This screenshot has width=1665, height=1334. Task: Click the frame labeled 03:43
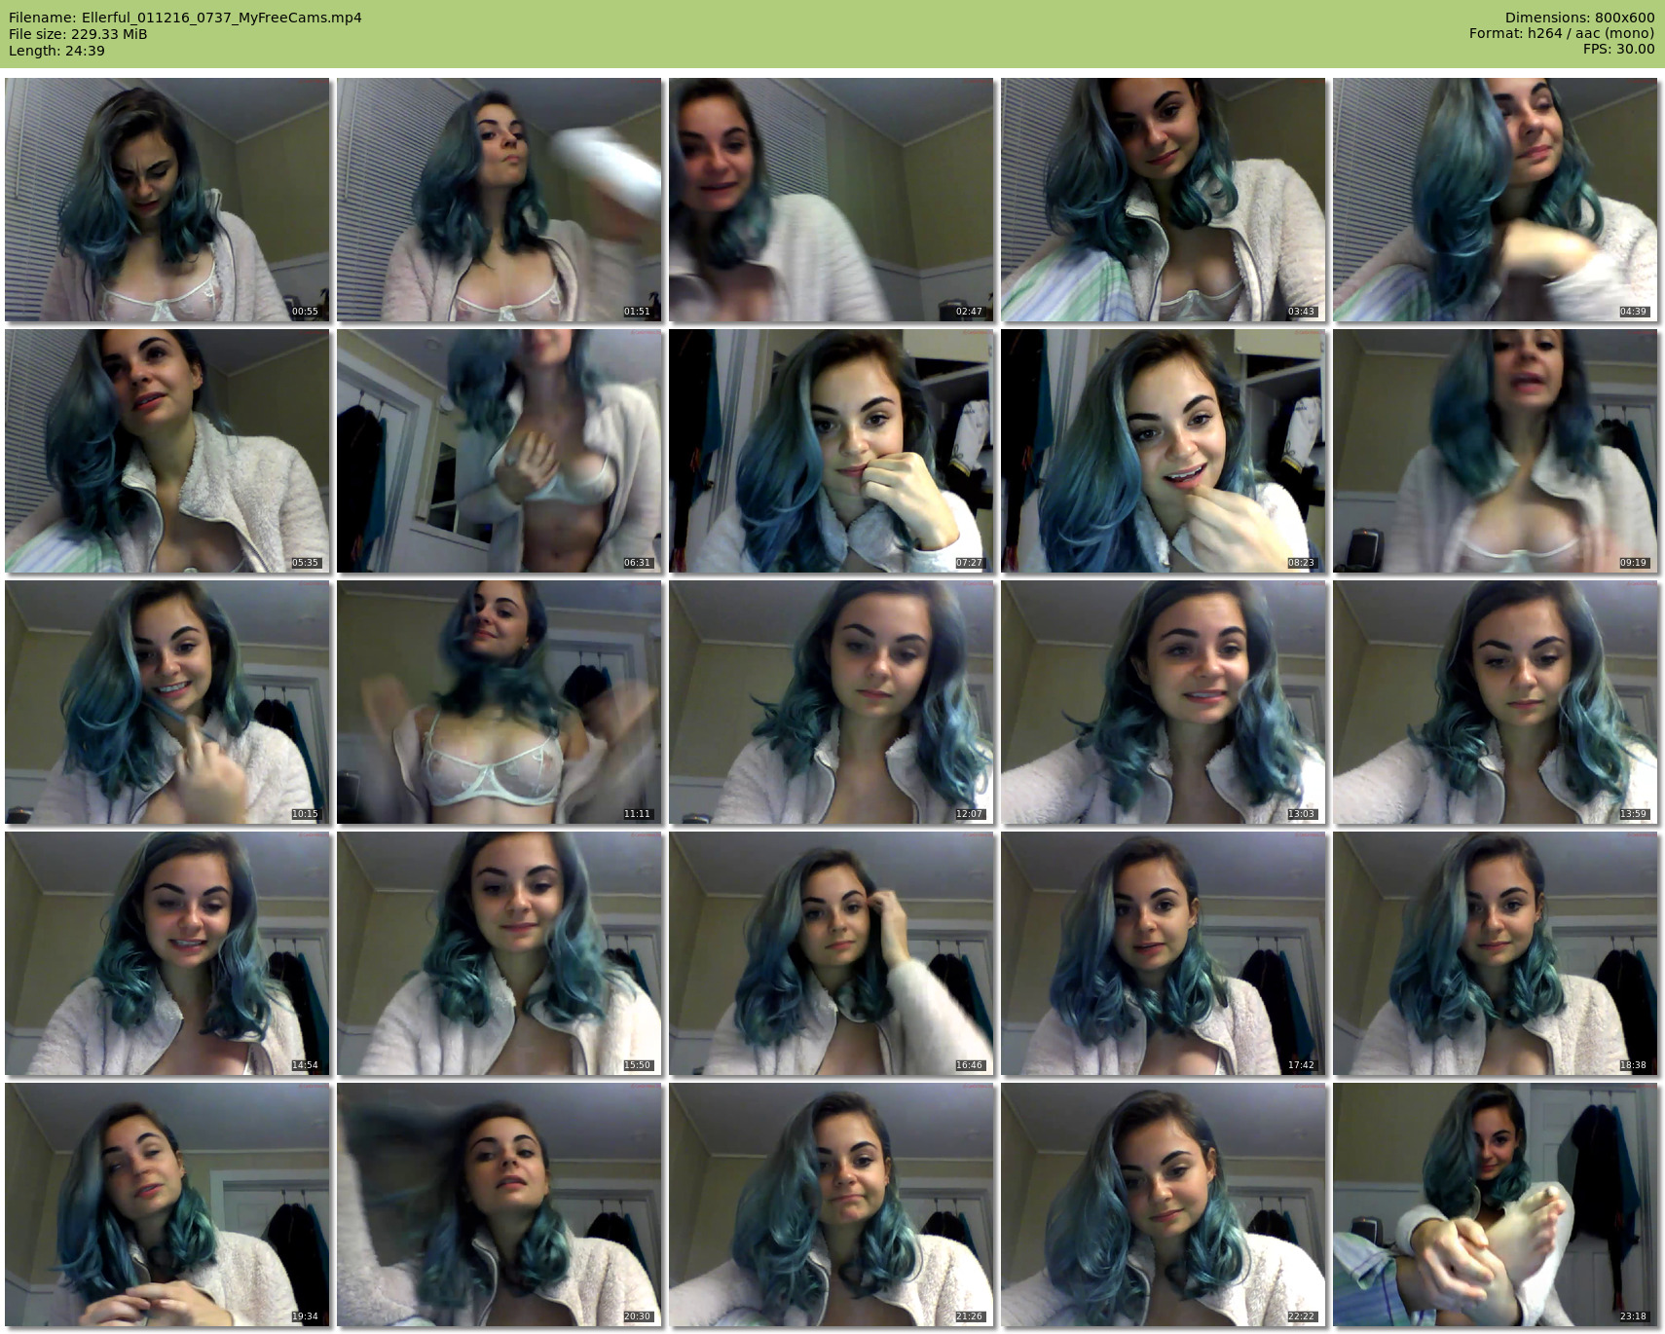pos(1164,200)
